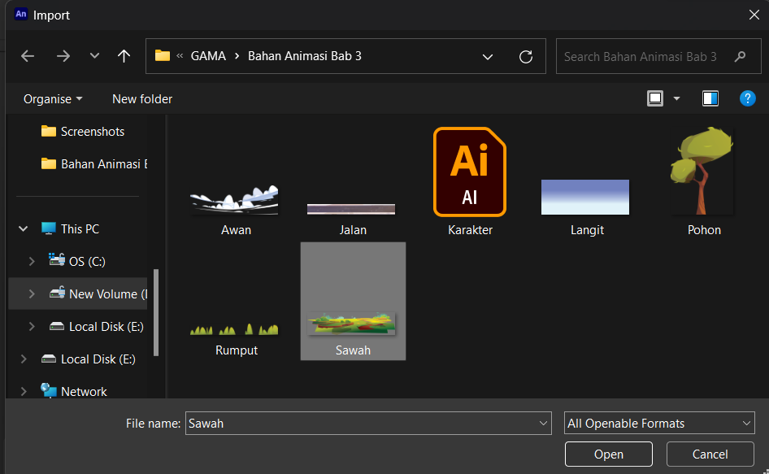Expand the New Volume drive

(x=32, y=294)
